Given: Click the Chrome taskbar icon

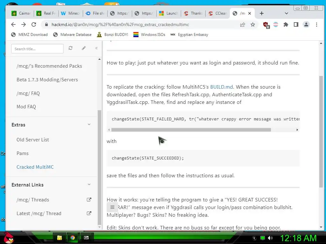Looking at the screenshot, I should (73, 238).
